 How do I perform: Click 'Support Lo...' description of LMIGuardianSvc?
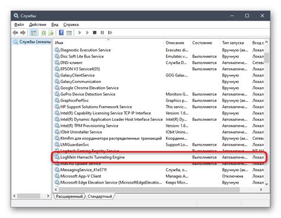177,145
